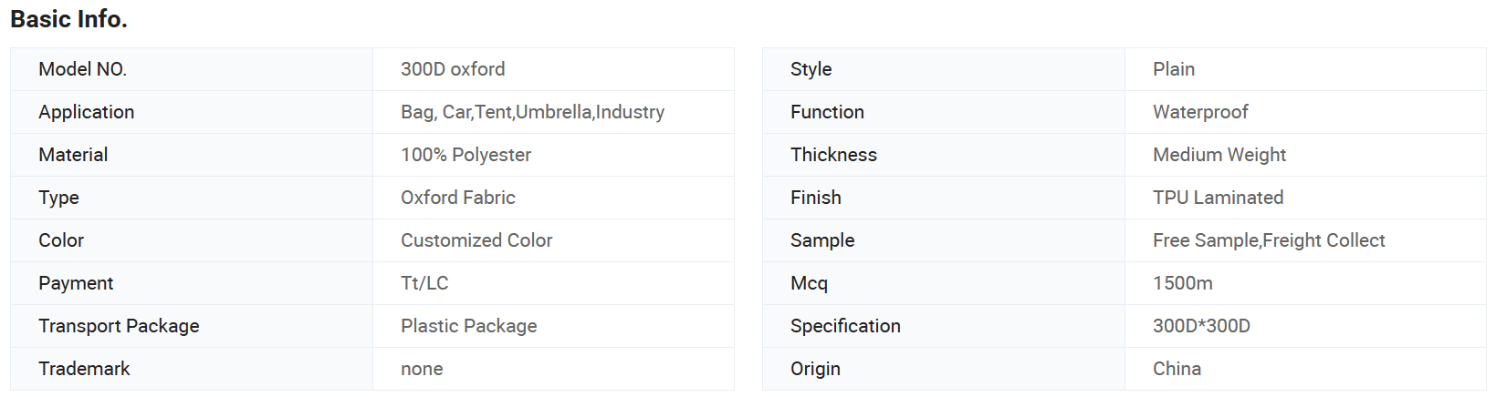Select the 300D oxford model value

[453, 69]
